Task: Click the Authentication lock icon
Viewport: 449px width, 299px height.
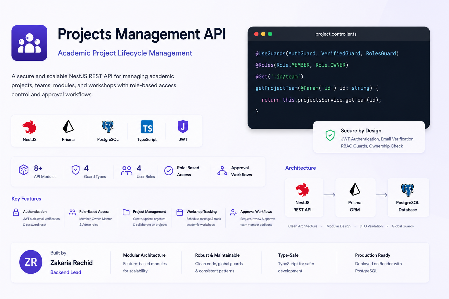Action: click(x=16, y=212)
